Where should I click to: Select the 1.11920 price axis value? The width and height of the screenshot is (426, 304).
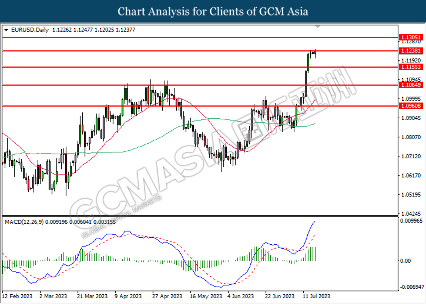point(411,60)
